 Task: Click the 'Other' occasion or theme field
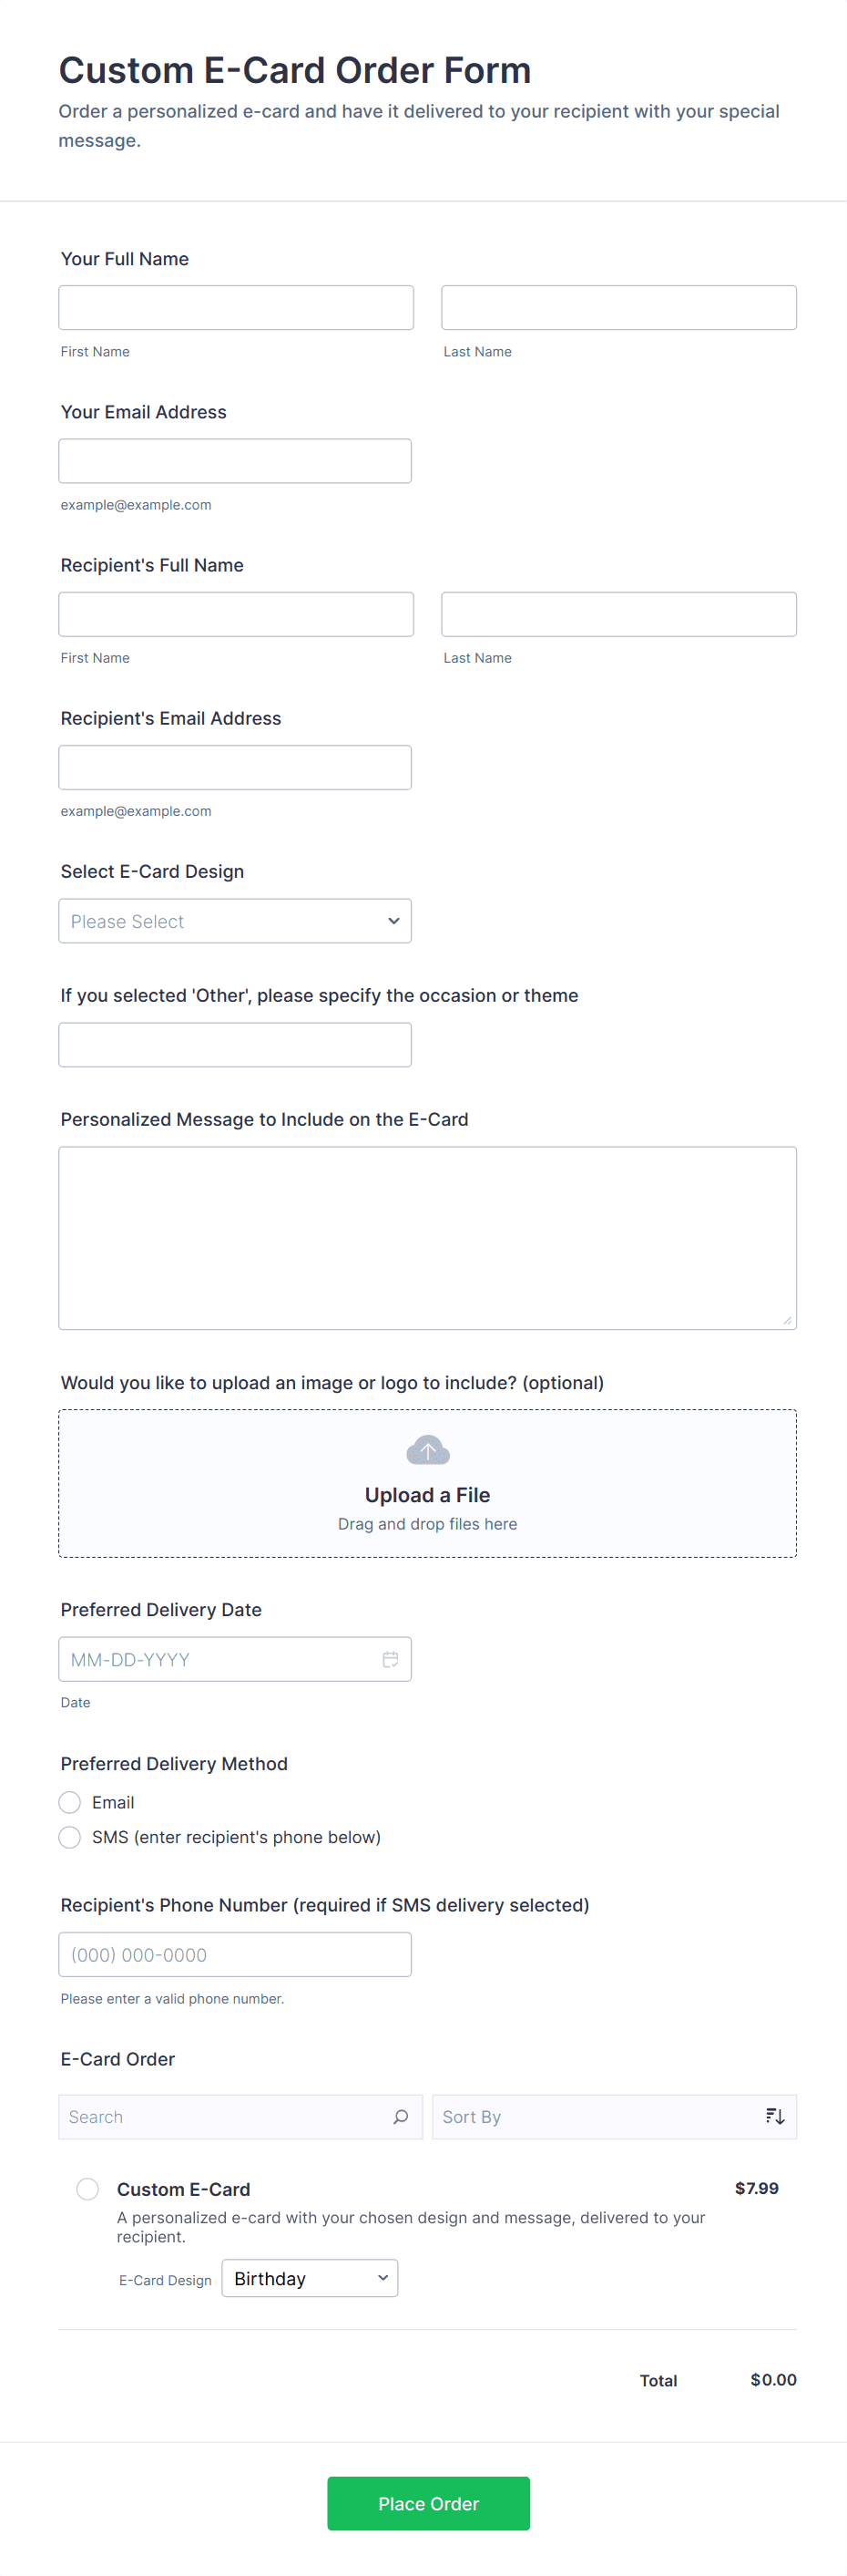pos(235,1044)
